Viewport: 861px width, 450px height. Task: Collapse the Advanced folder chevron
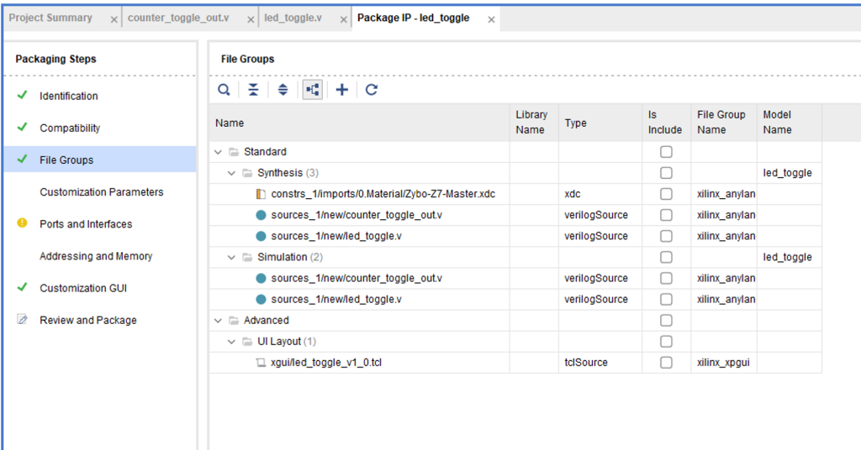219,320
